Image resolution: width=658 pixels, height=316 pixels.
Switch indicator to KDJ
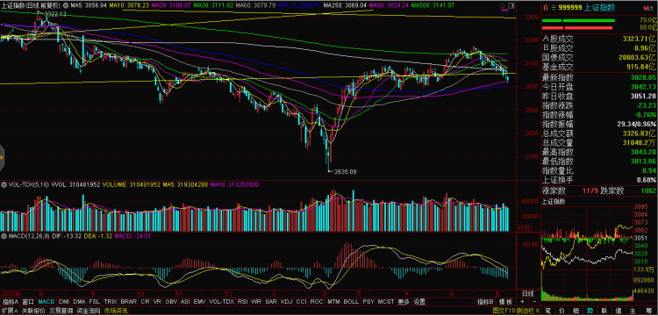click(x=286, y=302)
